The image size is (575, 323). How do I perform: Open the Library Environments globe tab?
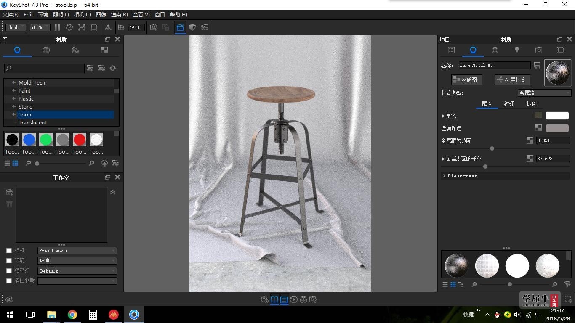(46, 50)
